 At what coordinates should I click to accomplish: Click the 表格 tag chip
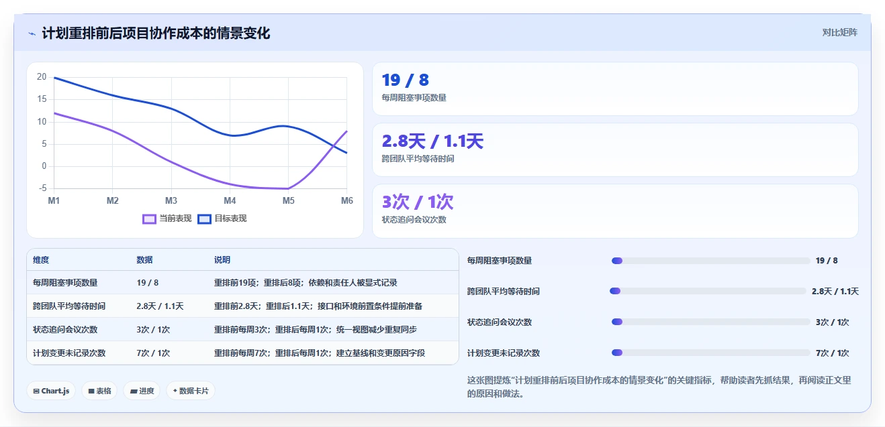pos(99,391)
